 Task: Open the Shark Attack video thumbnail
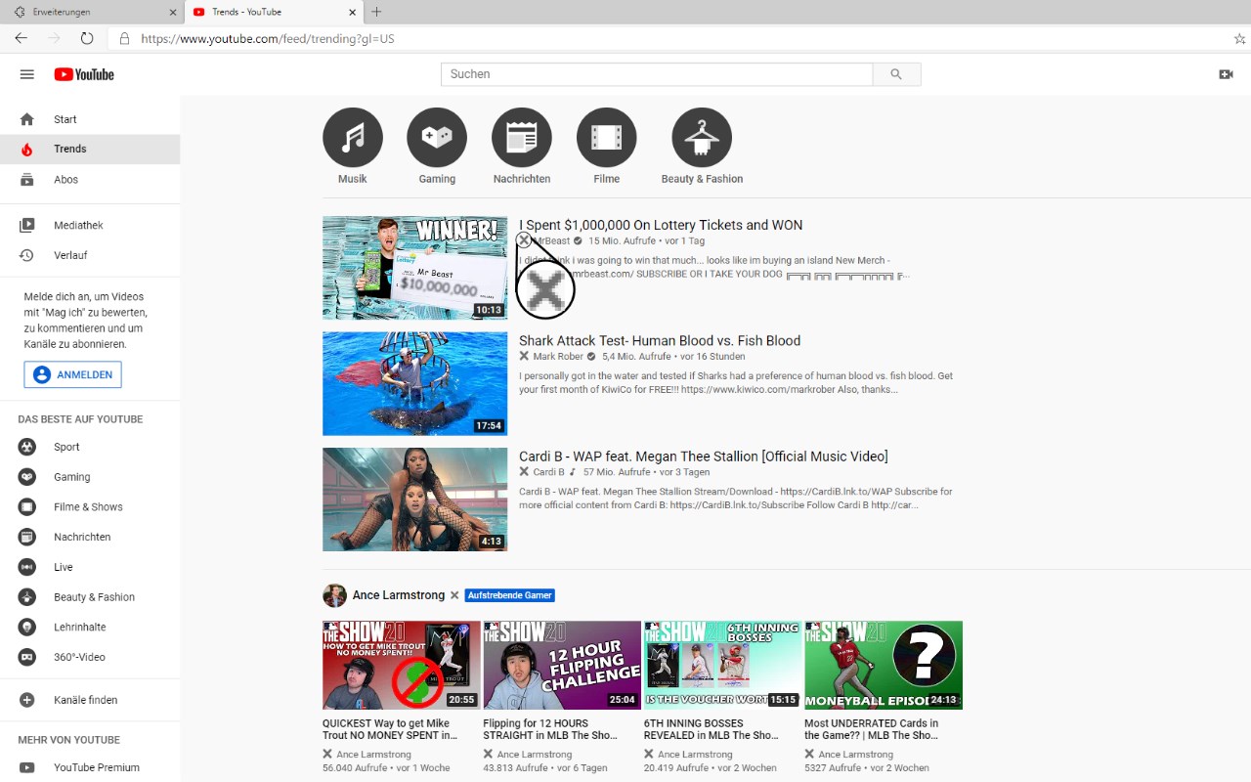tap(415, 383)
